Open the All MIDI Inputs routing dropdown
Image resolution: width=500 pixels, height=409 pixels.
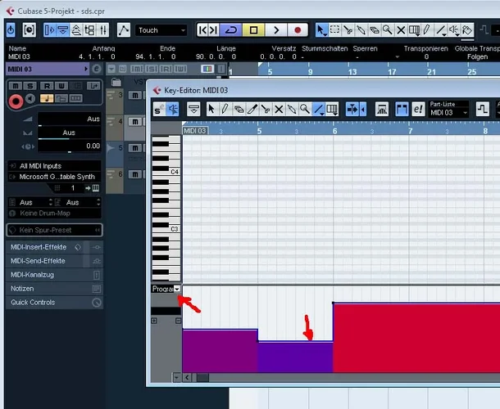point(54,166)
